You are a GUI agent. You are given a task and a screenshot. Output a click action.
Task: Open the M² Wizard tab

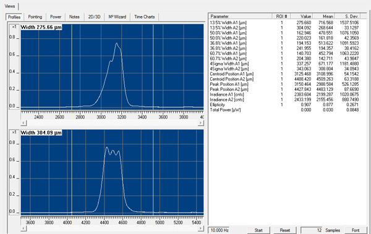pyautogui.click(x=117, y=17)
